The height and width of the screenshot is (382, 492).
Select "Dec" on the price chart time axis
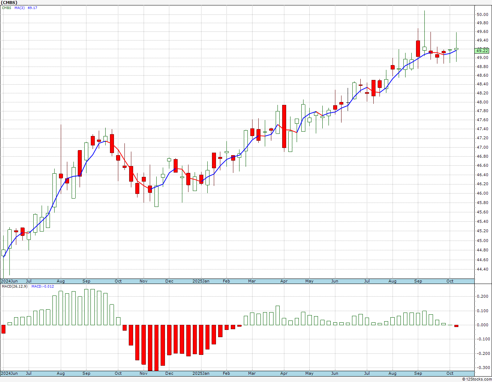(x=169, y=281)
